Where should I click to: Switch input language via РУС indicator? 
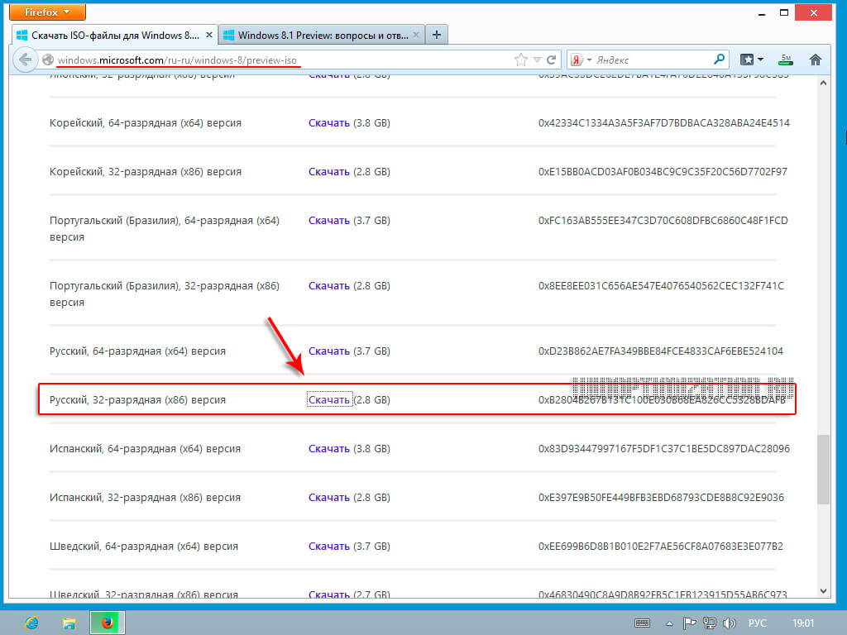tap(757, 623)
